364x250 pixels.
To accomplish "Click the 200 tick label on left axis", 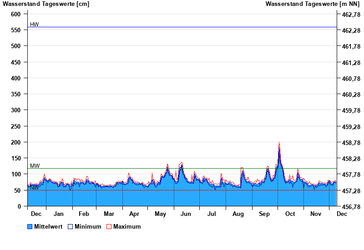I will tap(16, 142).
